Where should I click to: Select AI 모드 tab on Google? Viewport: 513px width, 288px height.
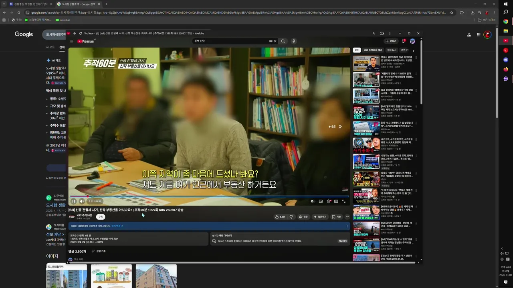pyautogui.click(x=50, y=47)
